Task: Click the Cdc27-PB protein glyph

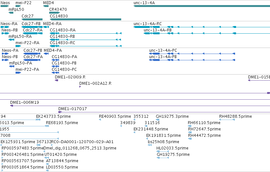Action: 32,54
